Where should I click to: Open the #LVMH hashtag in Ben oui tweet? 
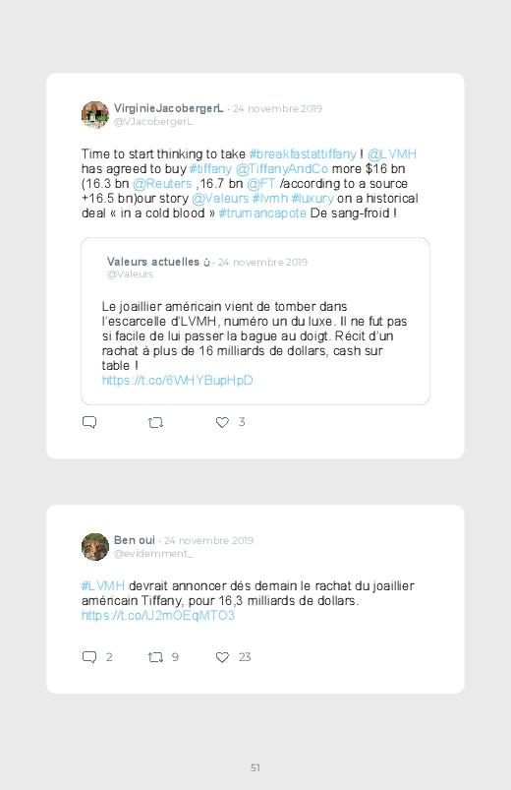click(103, 586)
